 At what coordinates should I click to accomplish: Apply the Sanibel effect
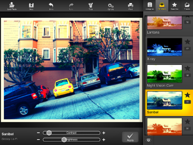point(130,137)
